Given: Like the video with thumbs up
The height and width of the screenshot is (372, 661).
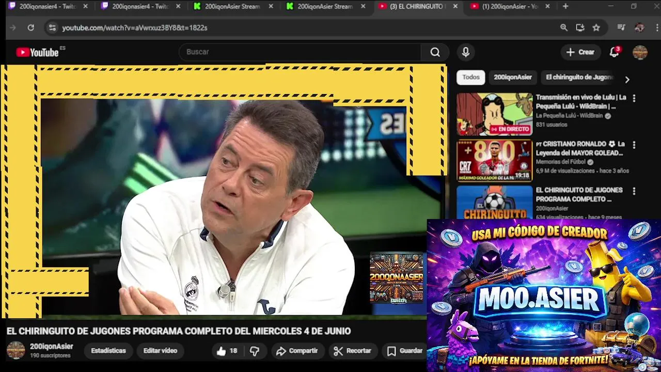Looking at the screenshot, I should [x=227, y=351].
